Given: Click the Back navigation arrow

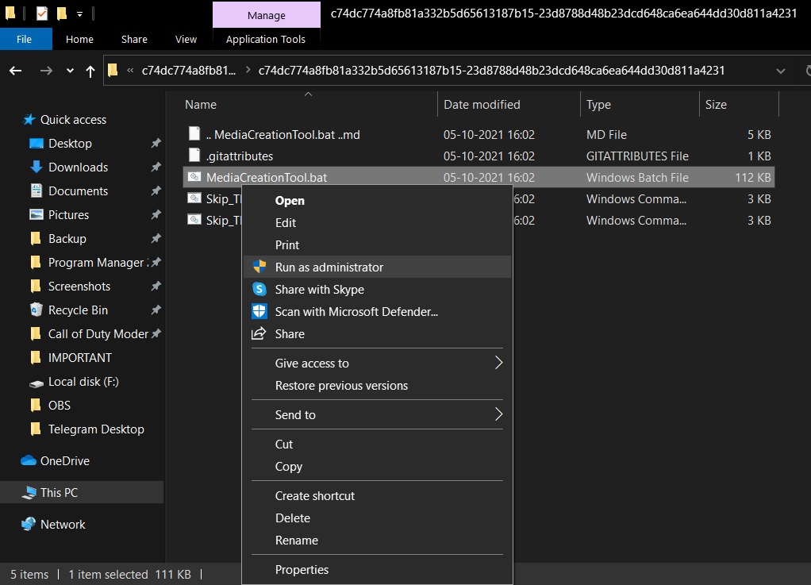Looking at the screenshot, I should pyautogui.click(x=16, y=71).
